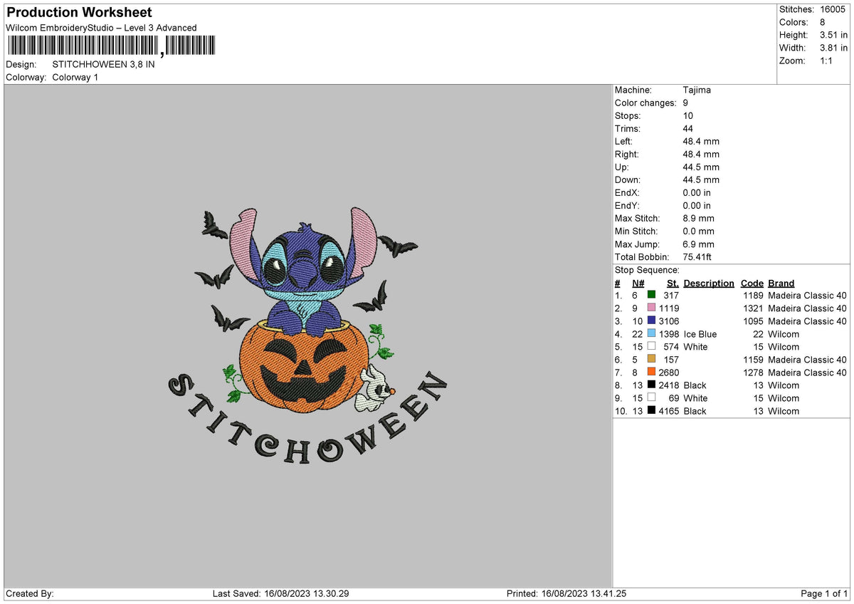Click the Code column header

pos(752,283)
